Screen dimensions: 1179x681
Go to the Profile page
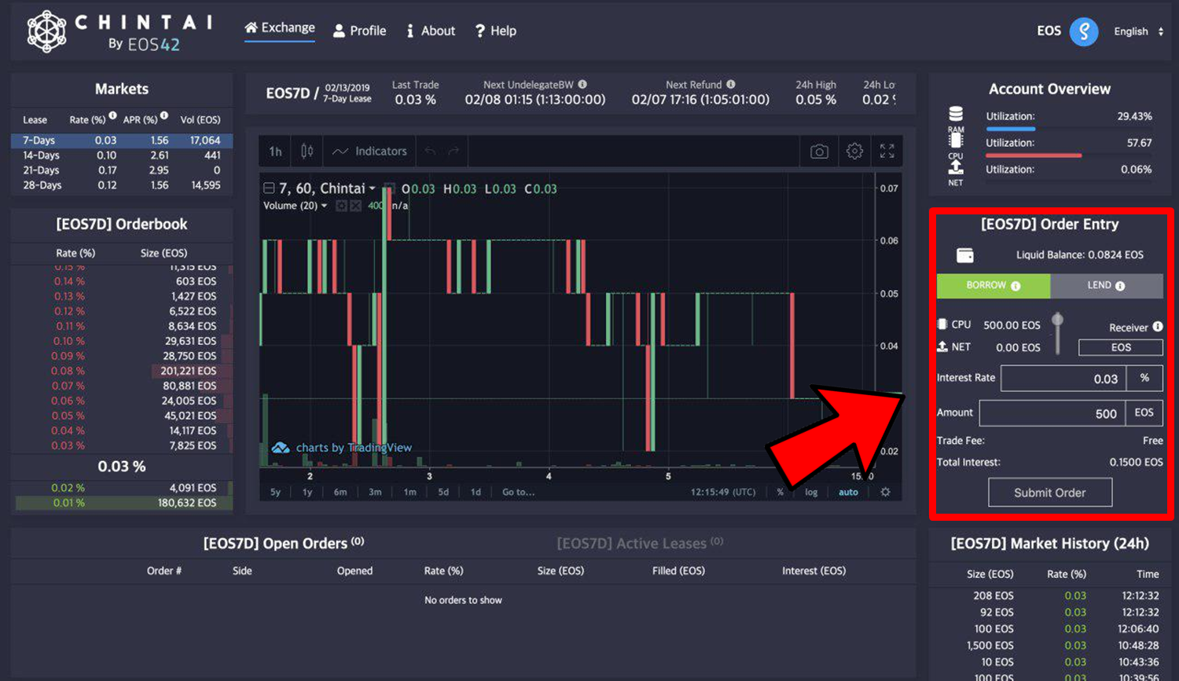[360, 31]
